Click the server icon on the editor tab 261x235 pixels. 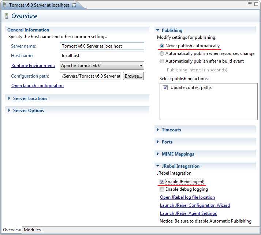(x=5, y=5)
